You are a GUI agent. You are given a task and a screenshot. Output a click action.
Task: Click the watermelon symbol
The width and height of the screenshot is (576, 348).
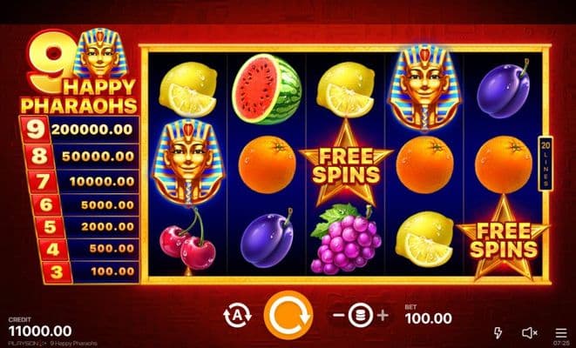pos(267,89)
